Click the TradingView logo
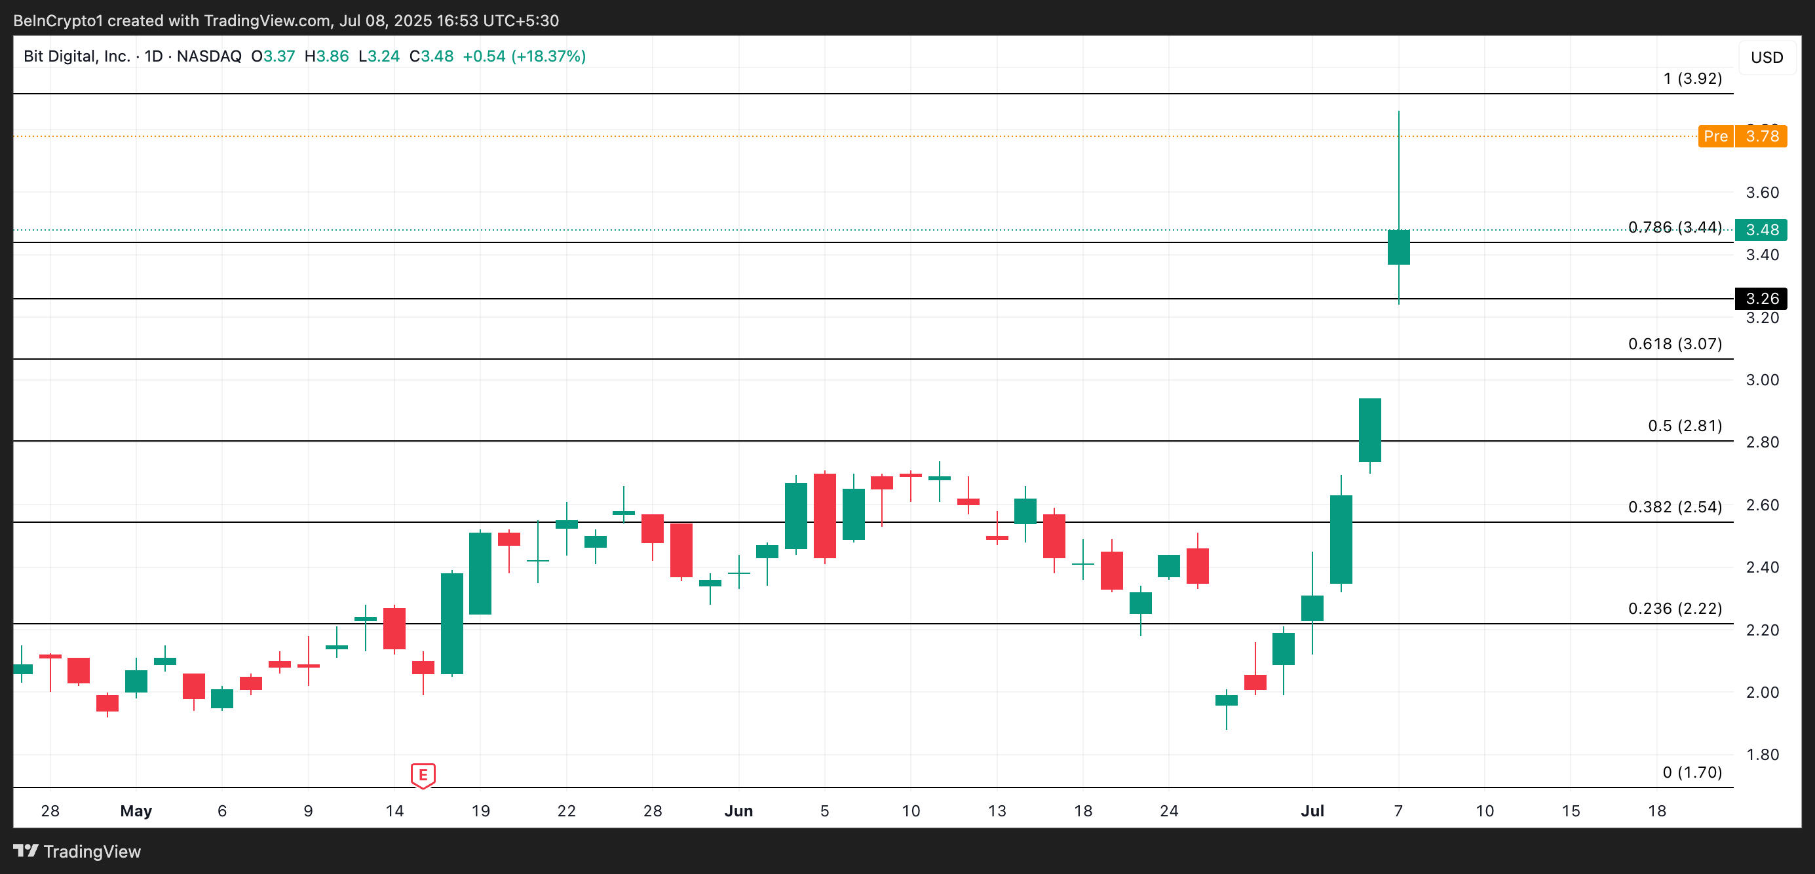This screenshot has width=1815, height=874. point(26,851)
